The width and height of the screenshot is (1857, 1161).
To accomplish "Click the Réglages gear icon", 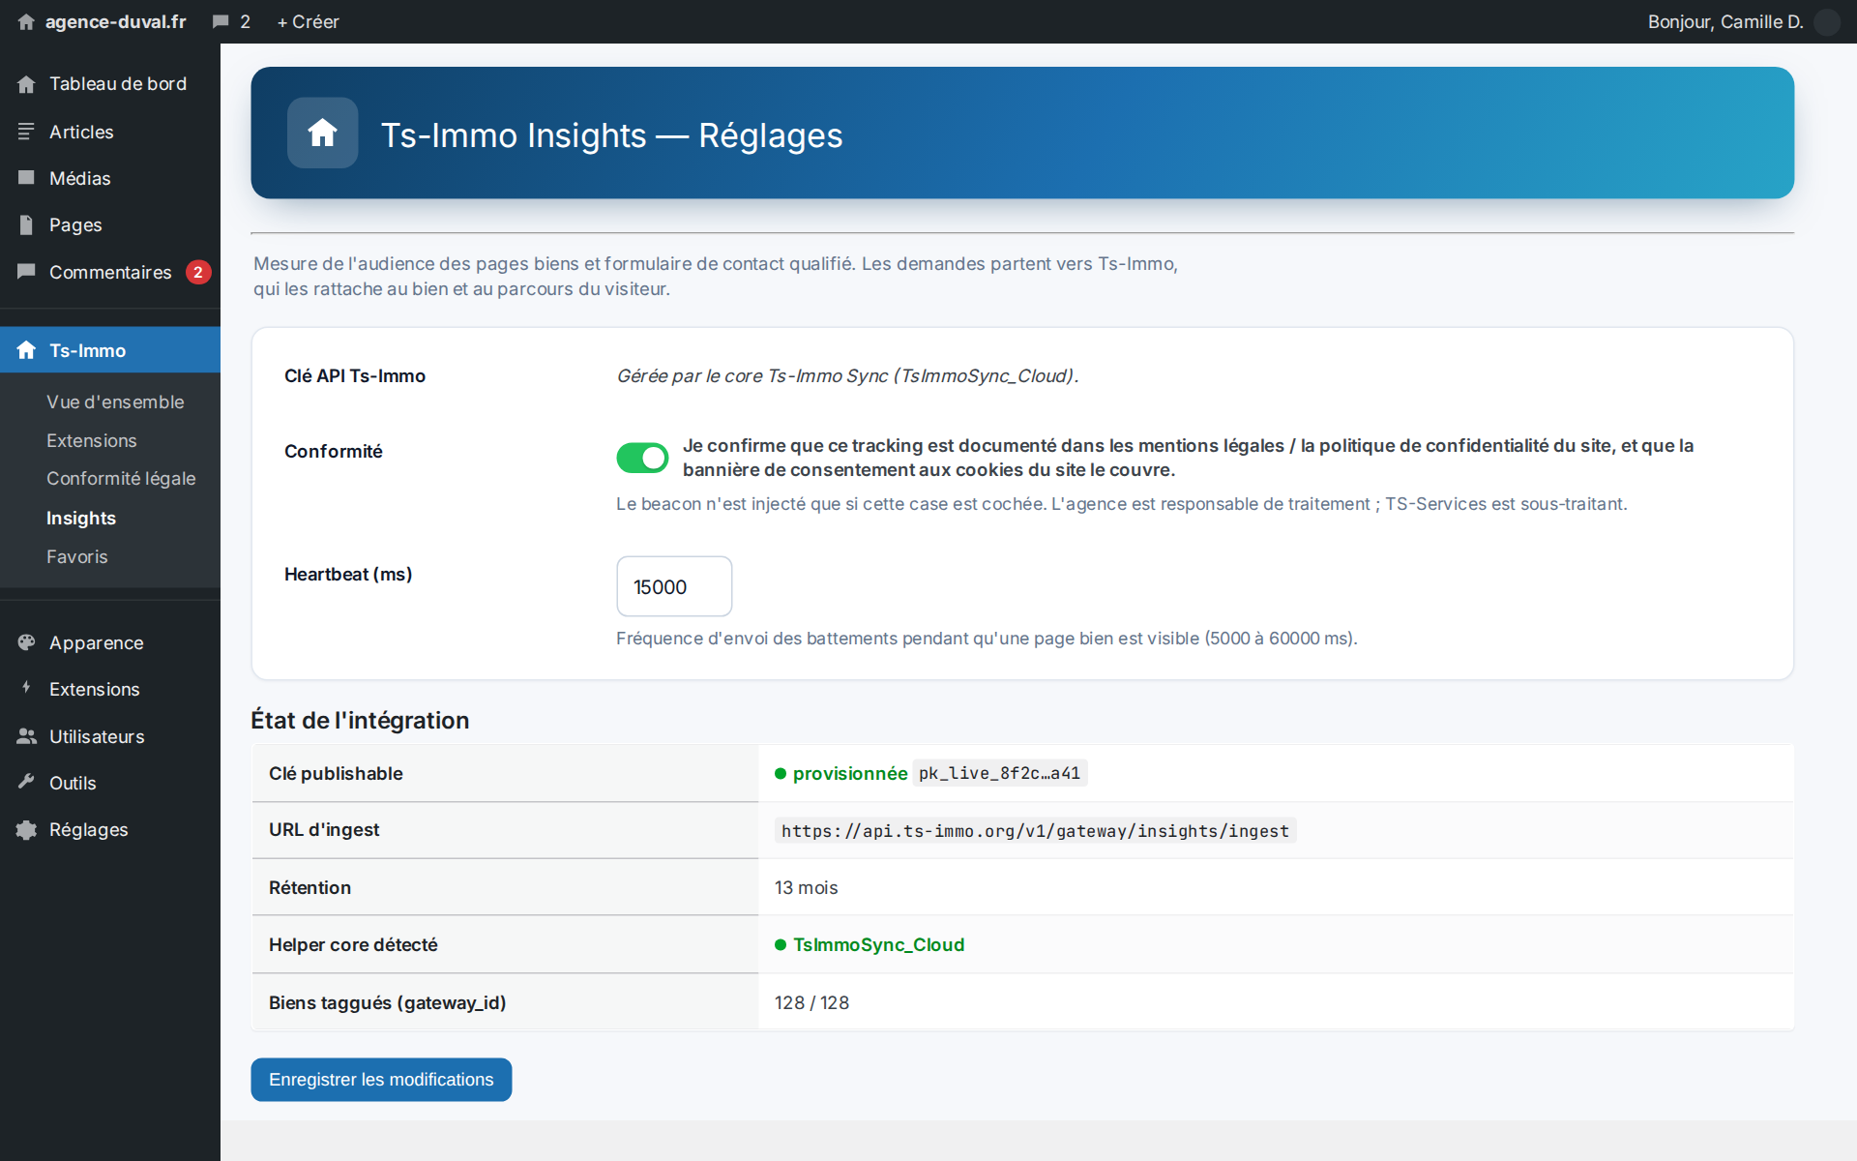I will (26, 829).
